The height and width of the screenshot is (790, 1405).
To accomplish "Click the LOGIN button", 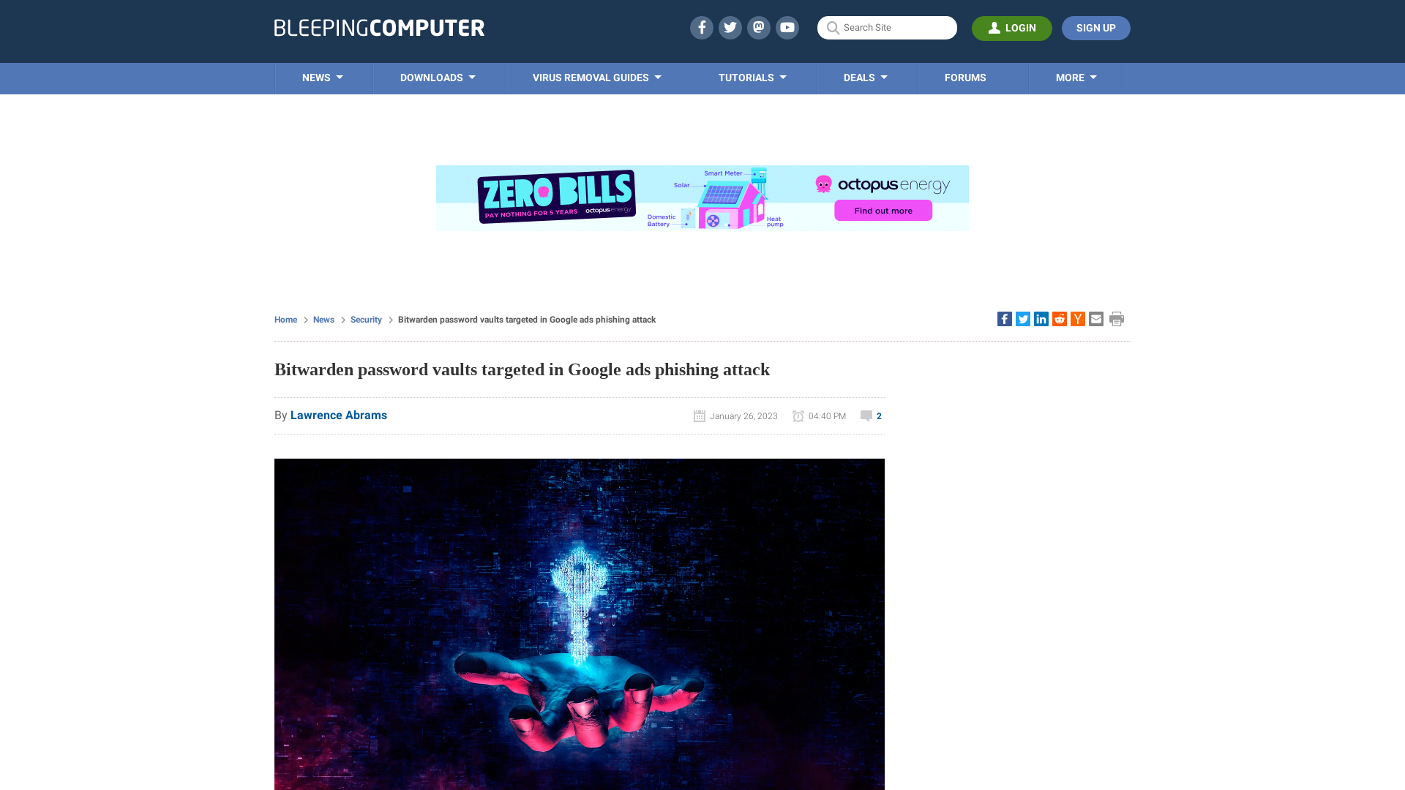I will tap(1012, 28).
